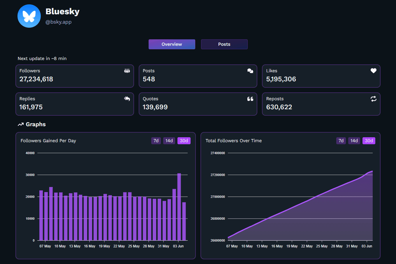Select the Overview tab
The image size is (396, 264).
pos(172,44)
